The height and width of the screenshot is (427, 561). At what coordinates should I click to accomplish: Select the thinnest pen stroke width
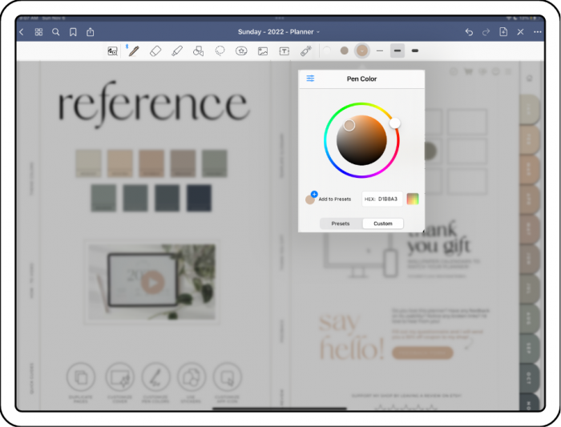[x=380, y=50]
